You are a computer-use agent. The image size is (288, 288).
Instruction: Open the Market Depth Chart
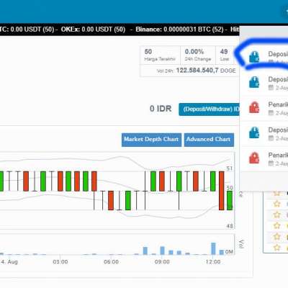pyautogui.click(x=151, y=140)
